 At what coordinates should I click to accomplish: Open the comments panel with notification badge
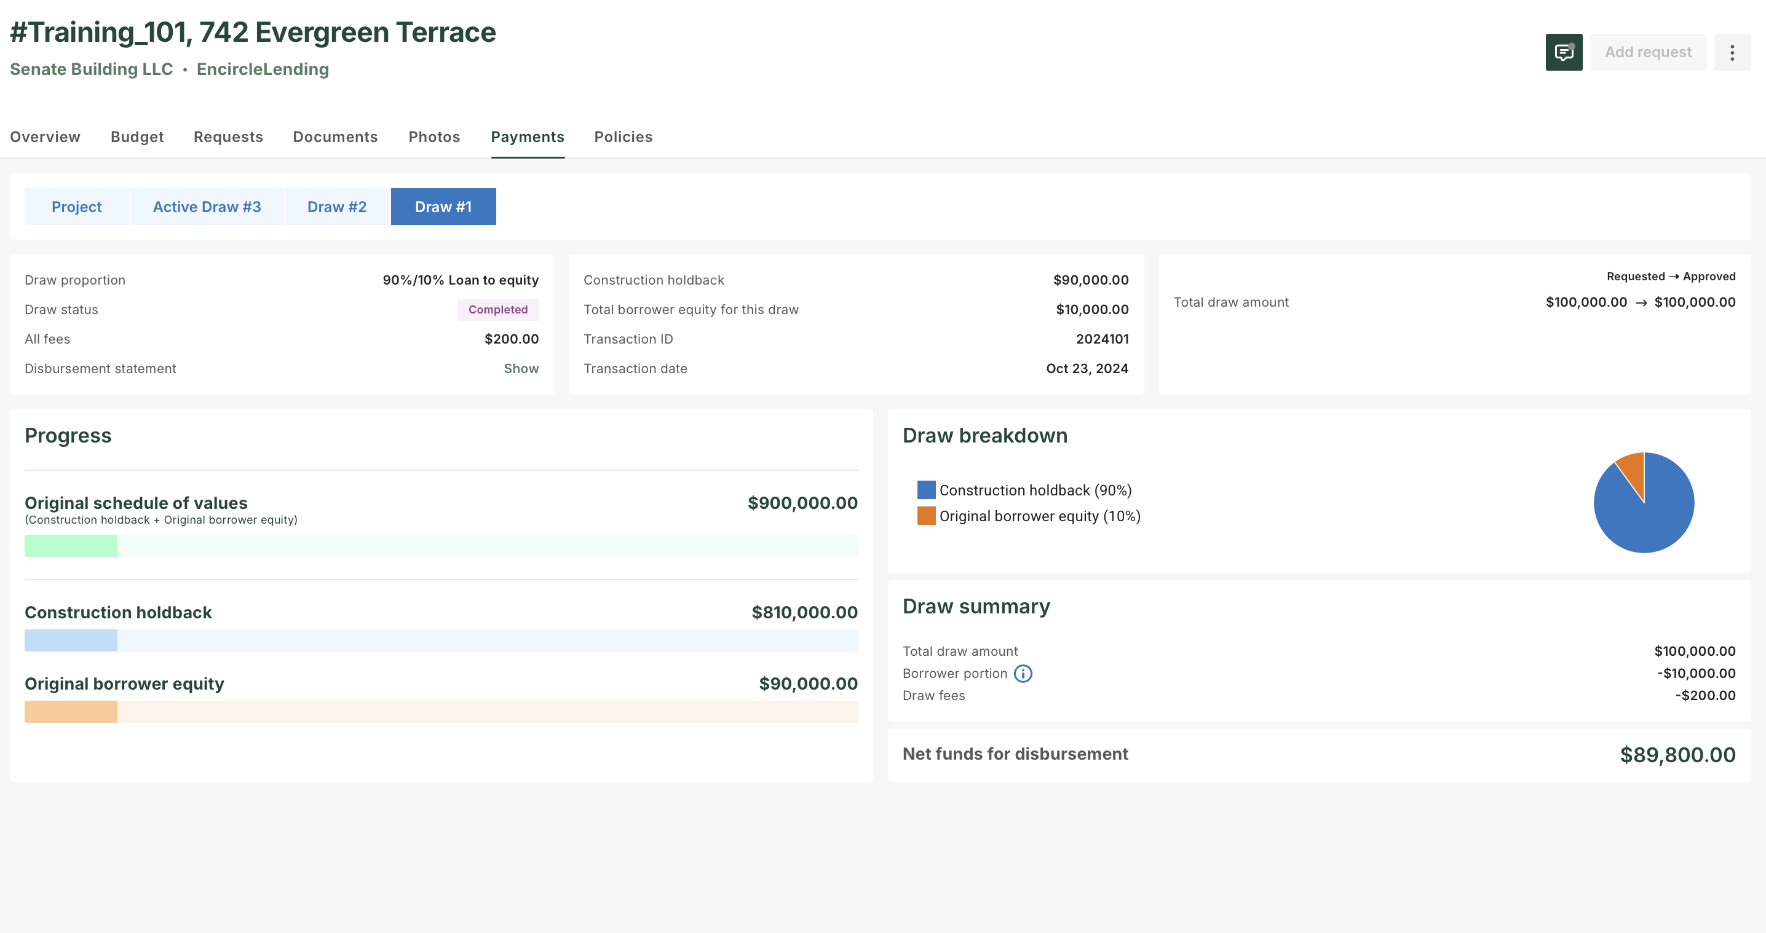(x=1564, y=52)
